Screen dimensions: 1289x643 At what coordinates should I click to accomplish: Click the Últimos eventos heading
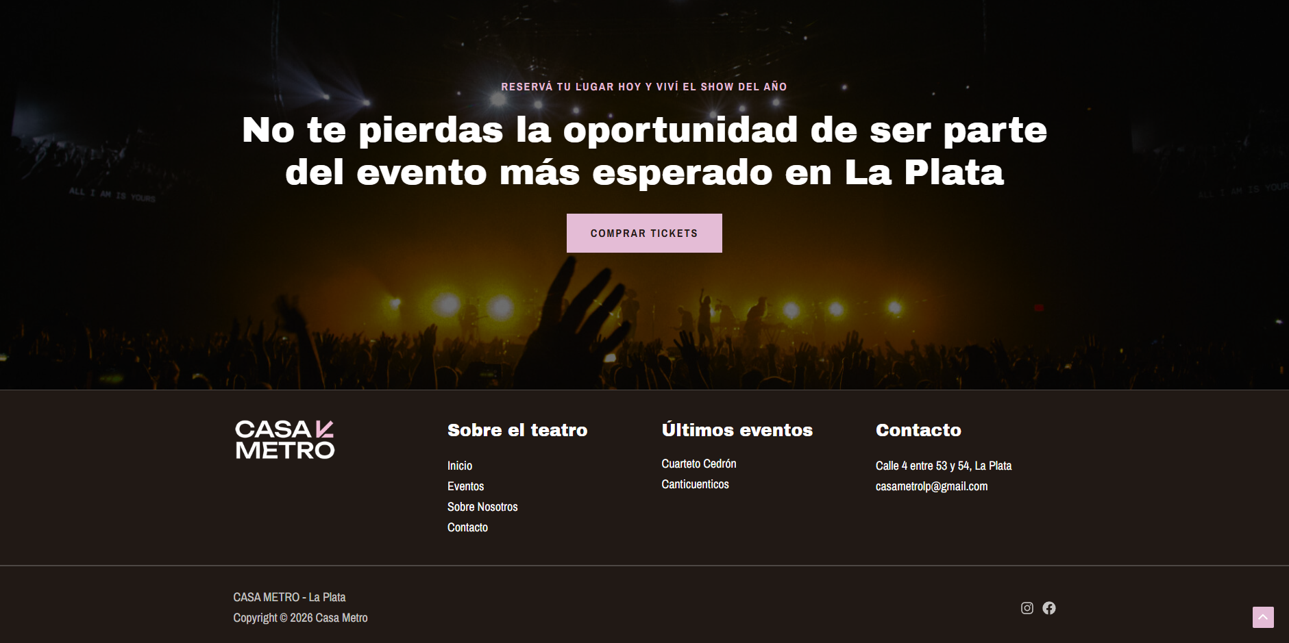(x=737, y=429)
